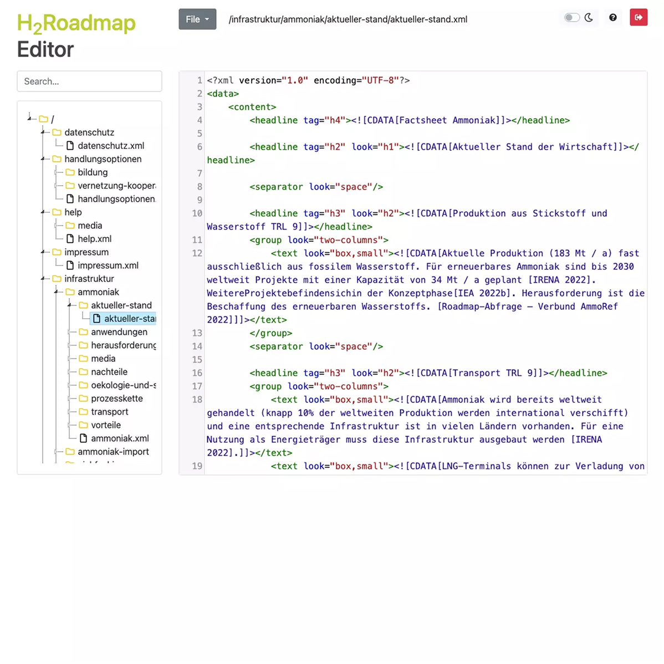Click the impressum folder icon
The image size is (664, 664).
point(57,252)
